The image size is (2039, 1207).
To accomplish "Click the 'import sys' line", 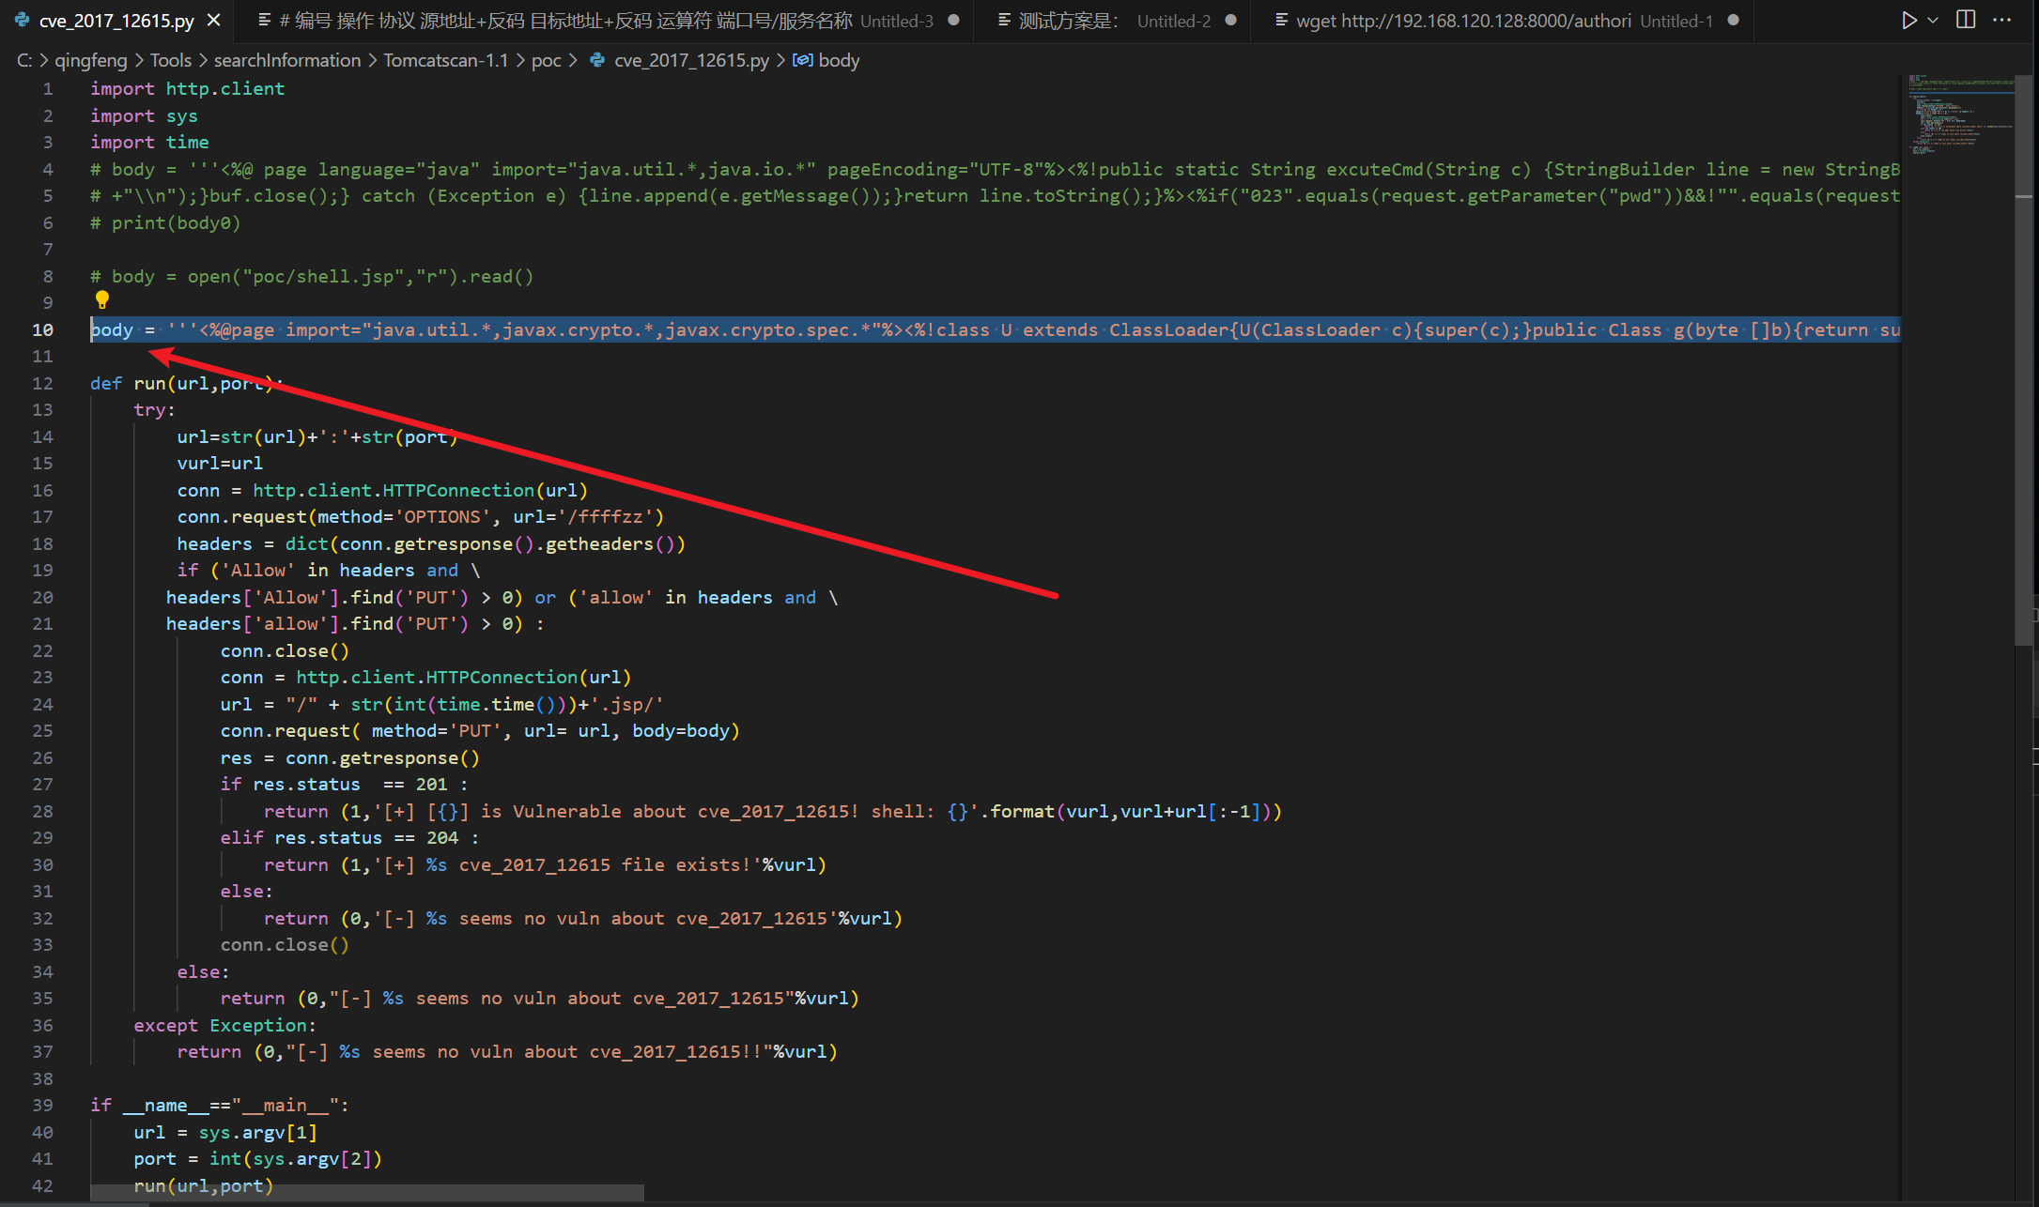I will [x=144, y=115].
